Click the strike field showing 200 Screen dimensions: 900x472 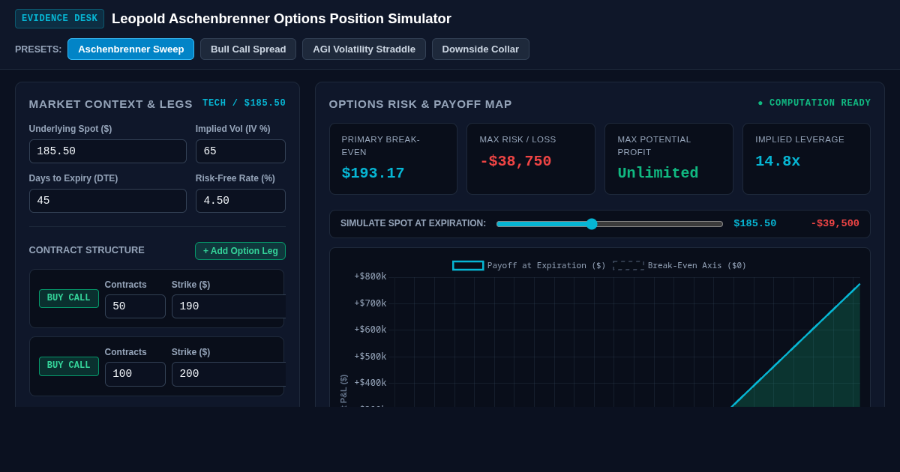pos(229,374)
